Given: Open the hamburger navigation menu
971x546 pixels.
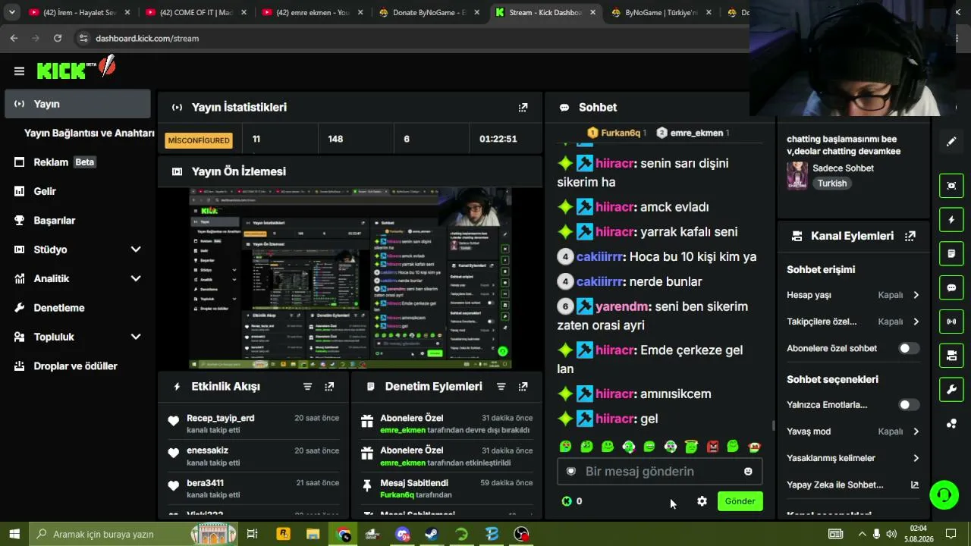Looking at the screenshot, I should point(19,71).
